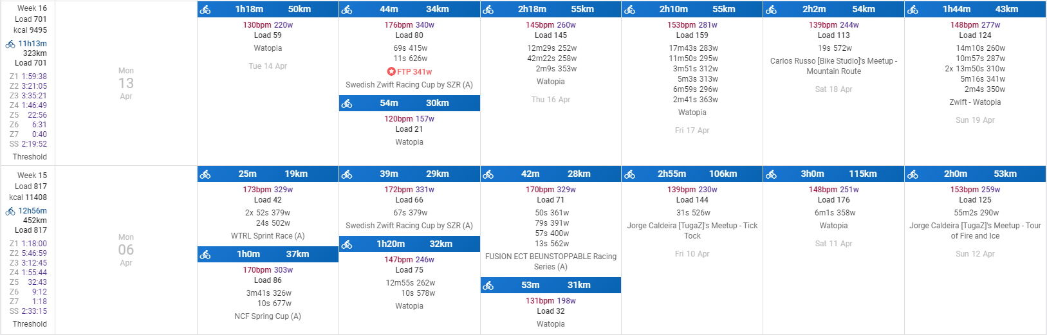Open NCF Spring Cup (A) activity
The width and height of the screenshot is (1047, 335).
pyautogui.click(x=268, y=316)
